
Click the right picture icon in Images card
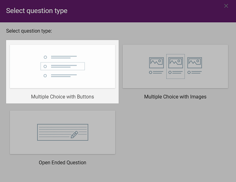pos(194,63)
